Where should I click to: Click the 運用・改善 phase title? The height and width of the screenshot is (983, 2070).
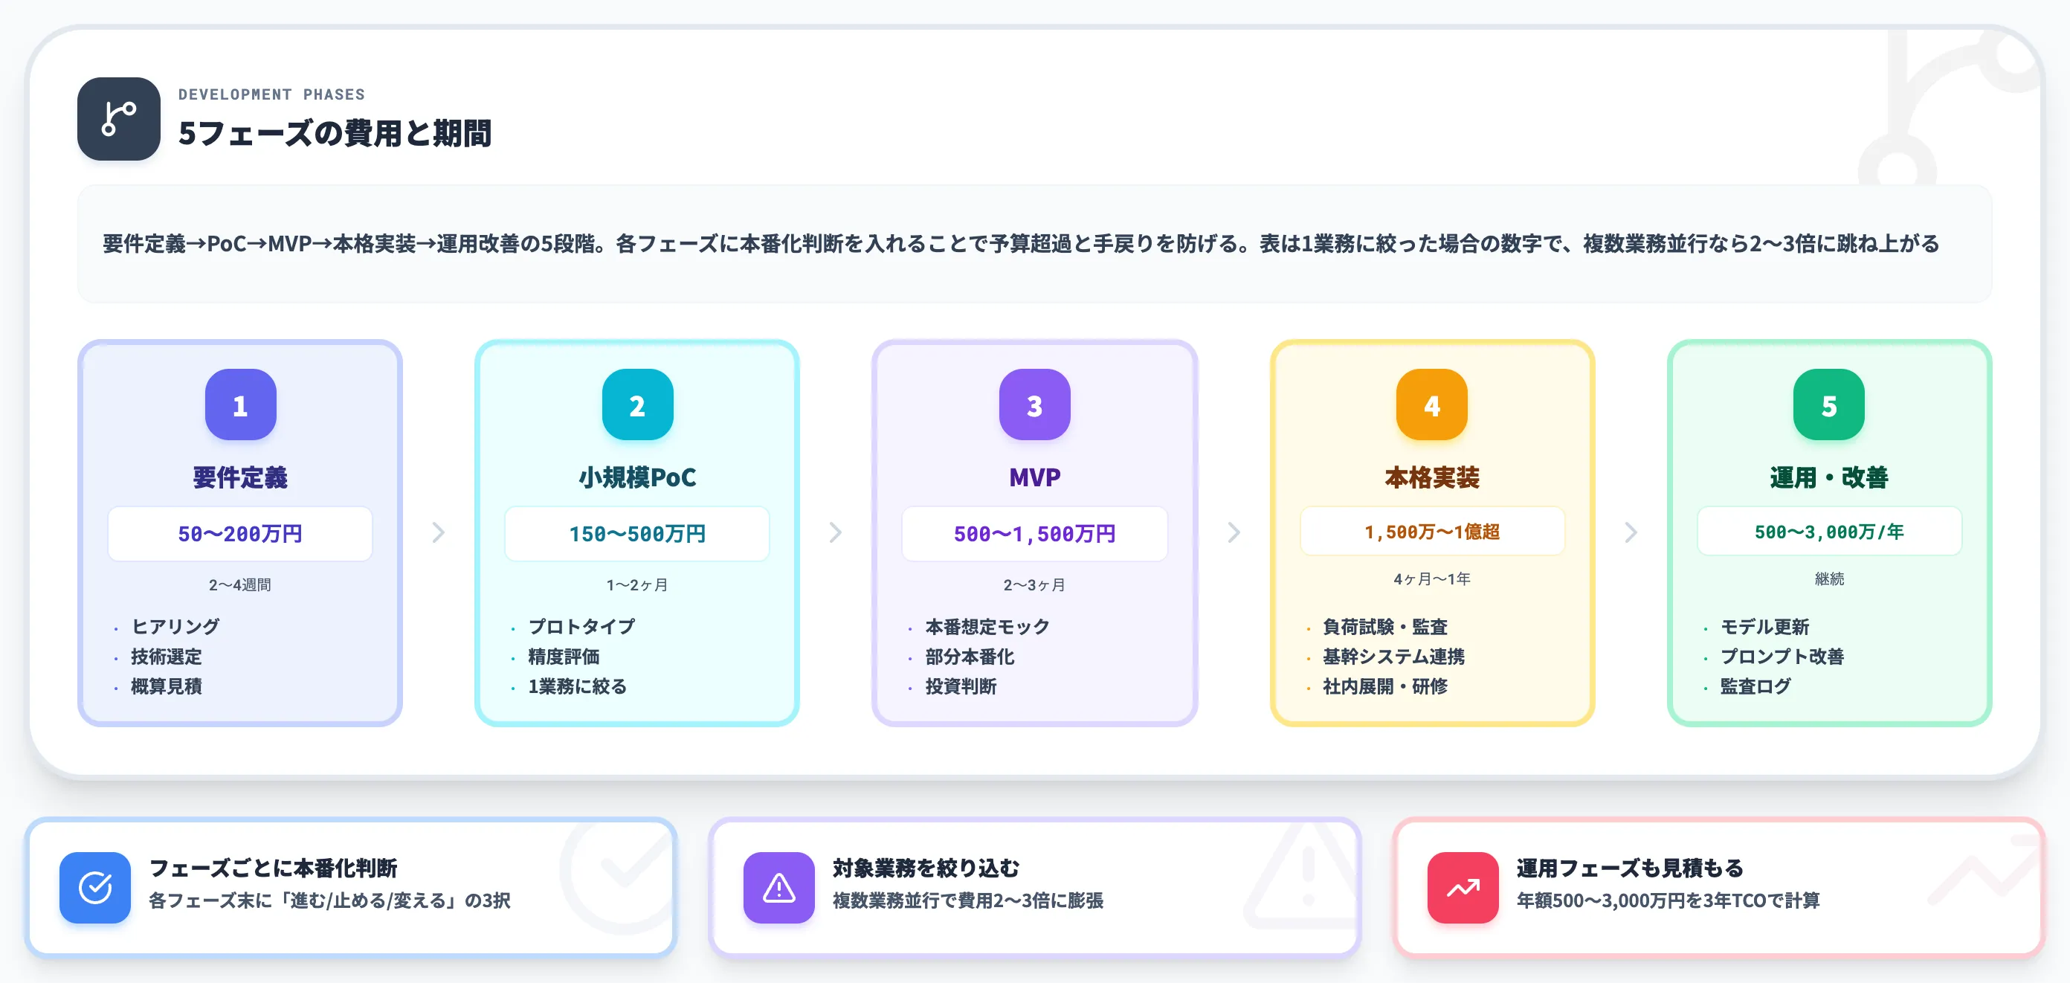coord(1829,477)
